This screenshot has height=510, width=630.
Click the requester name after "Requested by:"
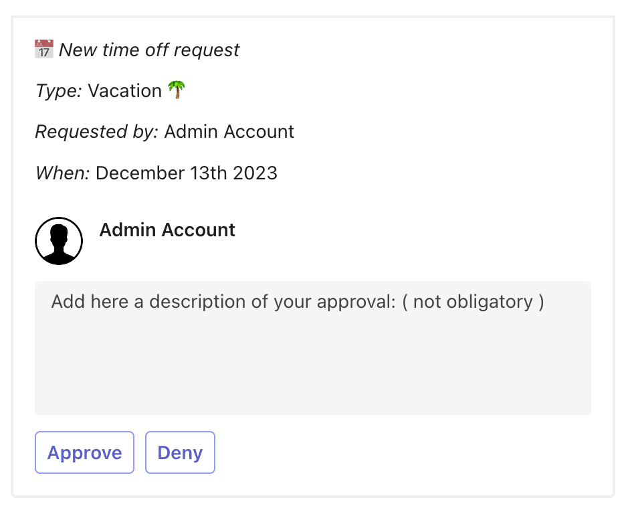click(x=229, y=132)
